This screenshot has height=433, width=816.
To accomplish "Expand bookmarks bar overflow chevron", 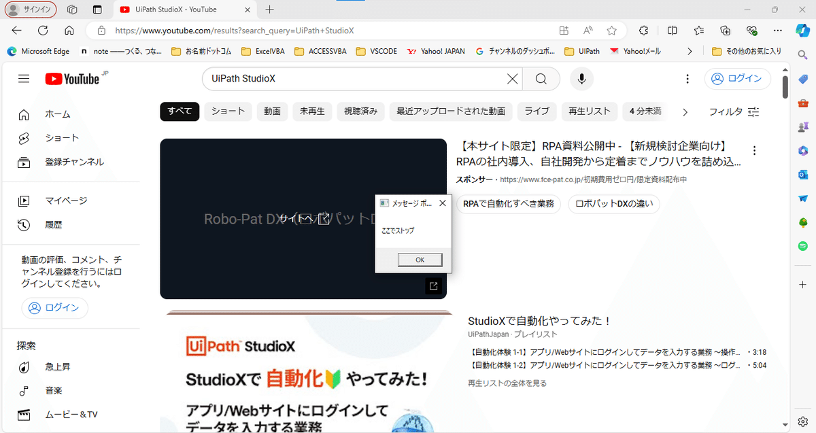I will click(690, 51).
